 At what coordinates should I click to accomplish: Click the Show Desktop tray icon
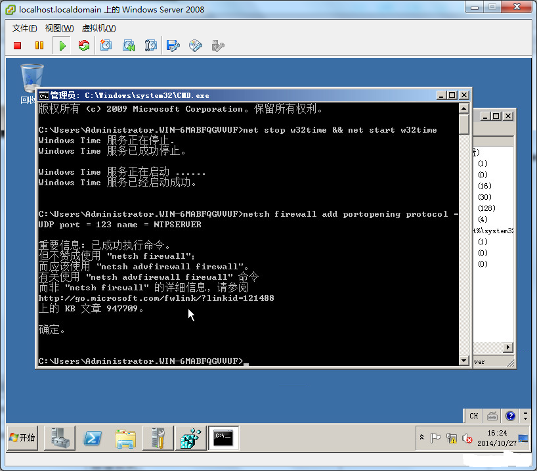(523, 438)
